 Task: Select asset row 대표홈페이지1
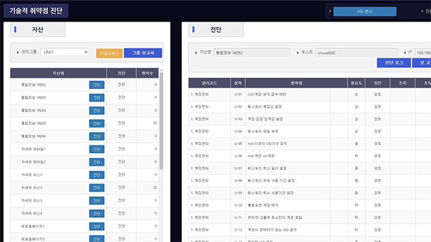[x=84, y=226]
